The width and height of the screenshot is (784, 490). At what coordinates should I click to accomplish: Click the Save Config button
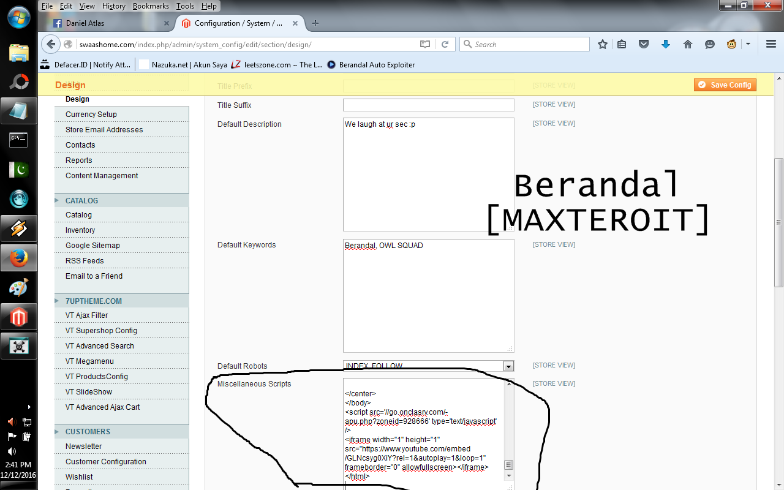[725, 85]
